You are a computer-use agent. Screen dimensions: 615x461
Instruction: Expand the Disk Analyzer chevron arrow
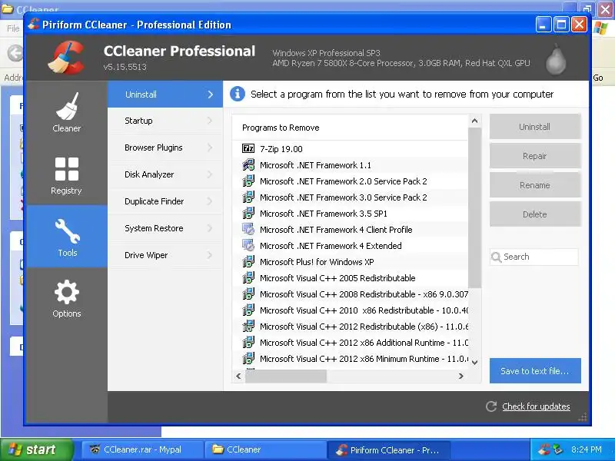tap(210, 174)
